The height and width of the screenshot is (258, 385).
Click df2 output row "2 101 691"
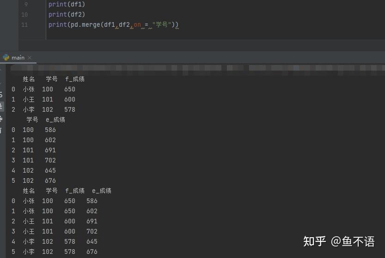[34, 150]
